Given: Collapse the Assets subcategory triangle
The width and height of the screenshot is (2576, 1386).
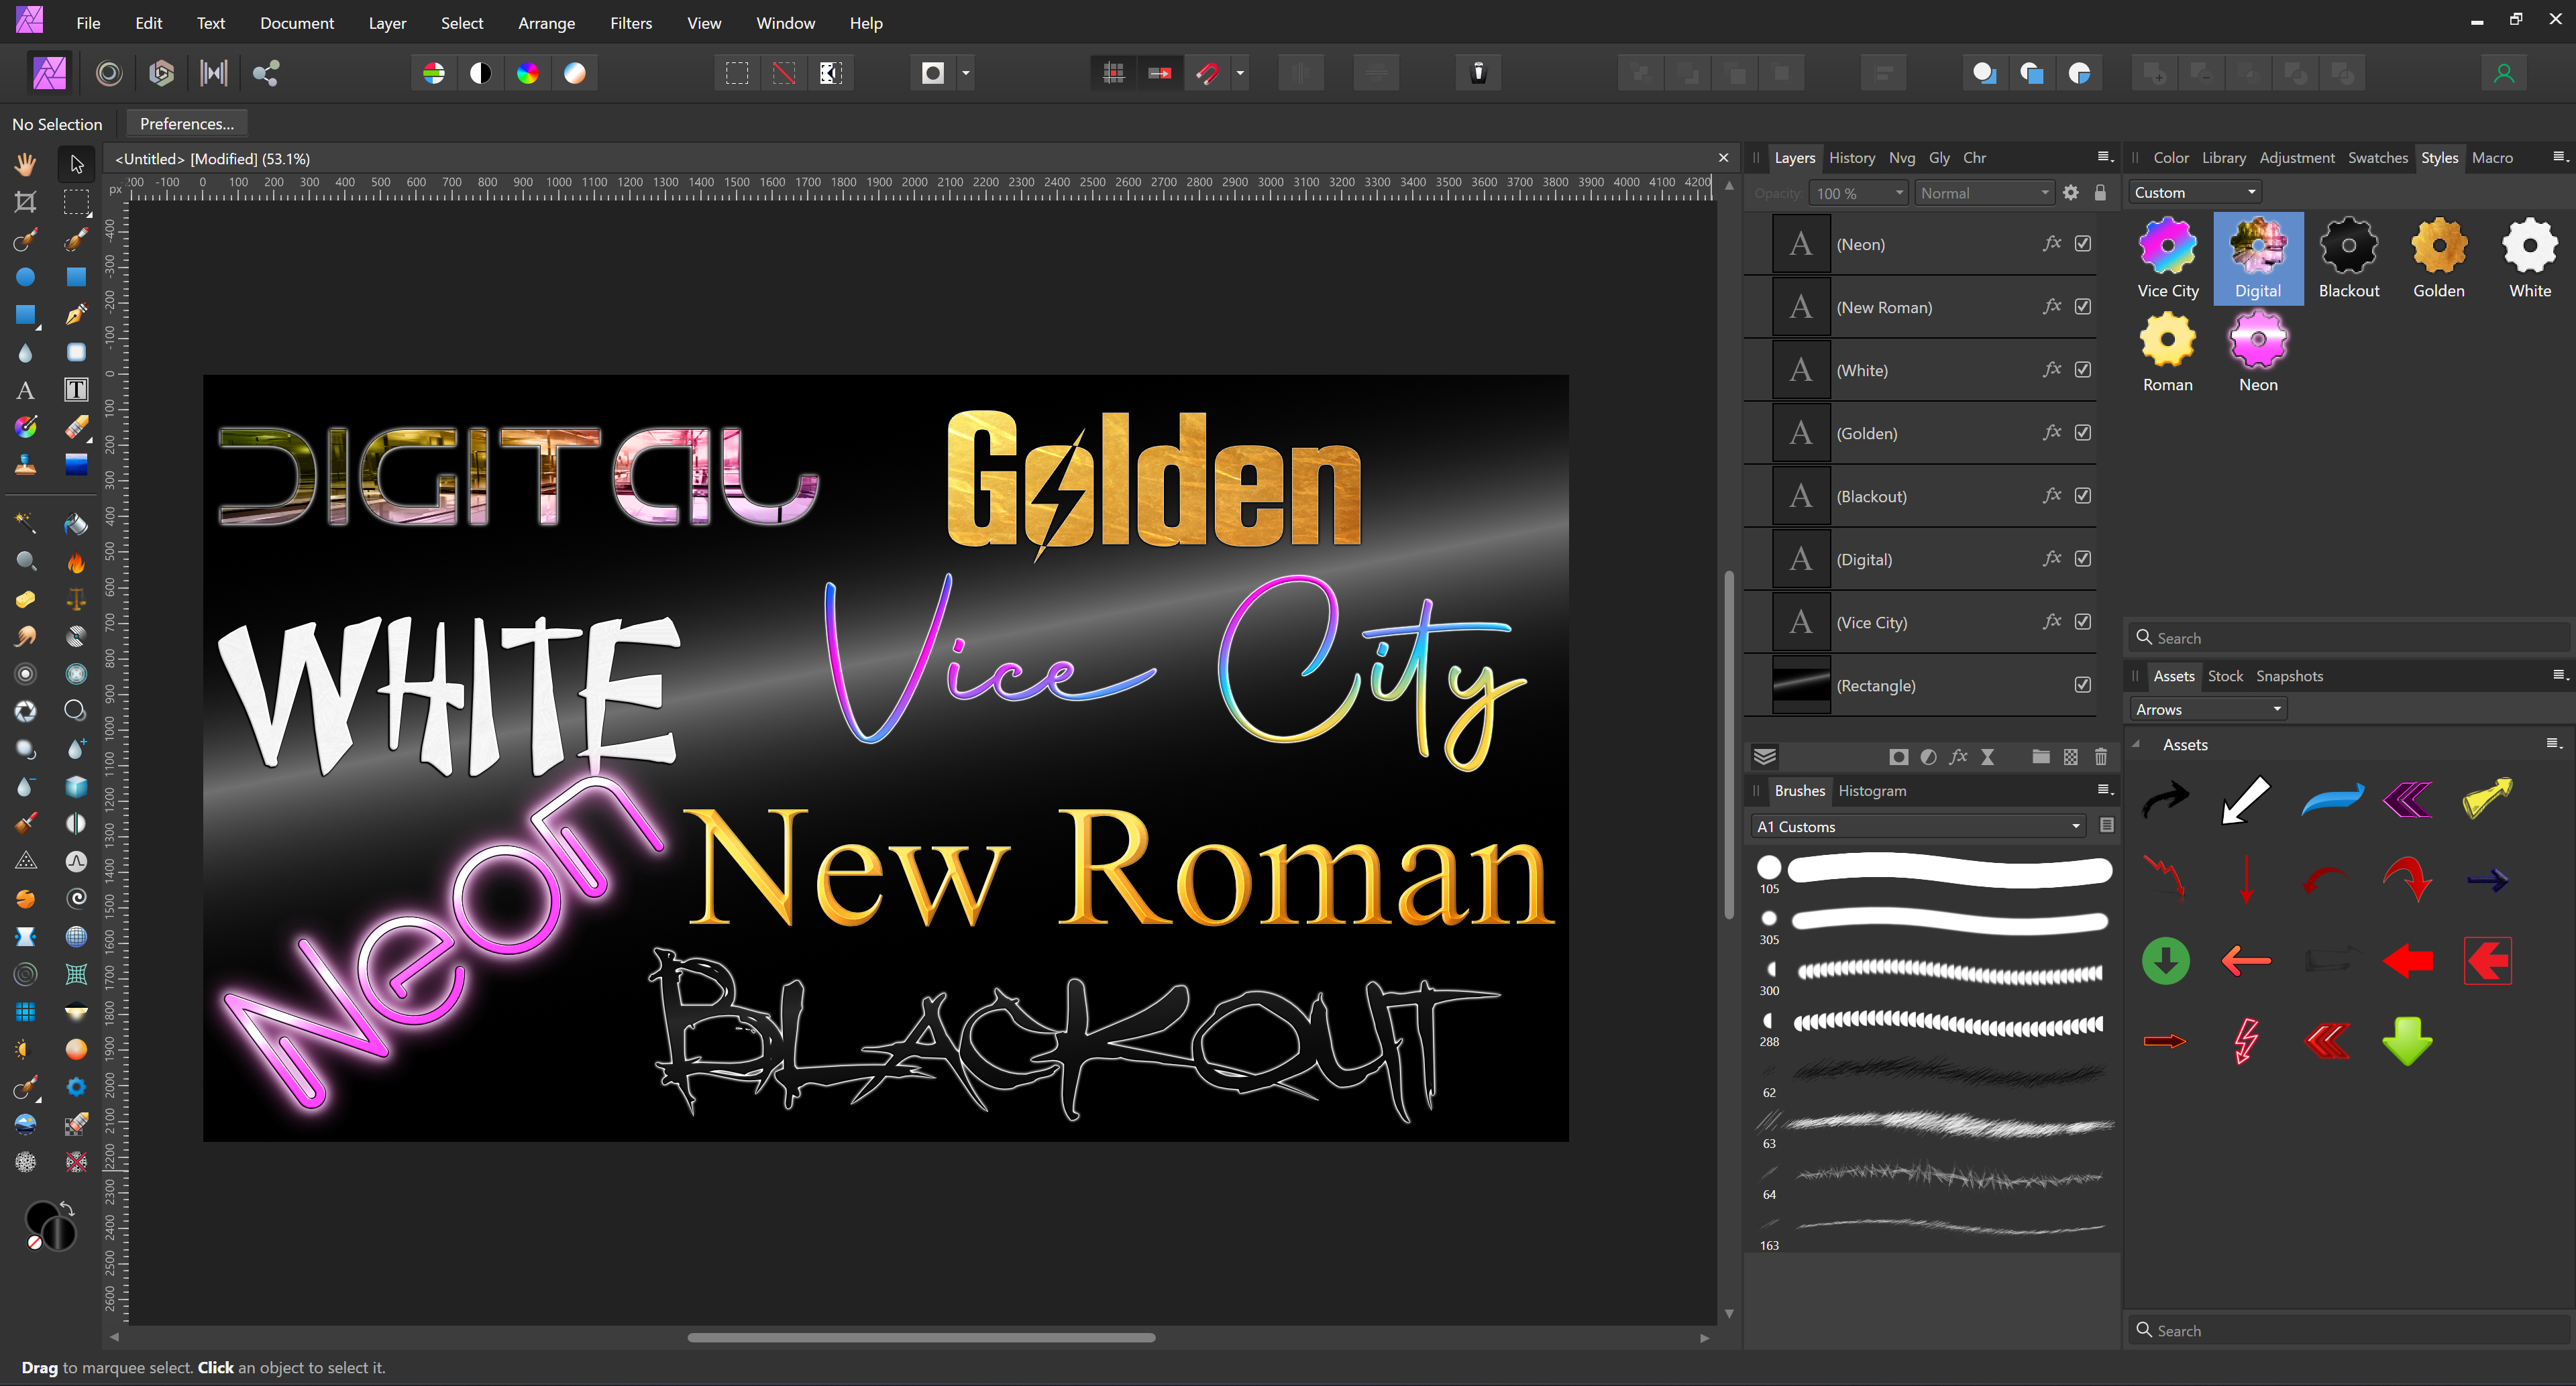Looking at the screenshot, I should coord(2137,744).
